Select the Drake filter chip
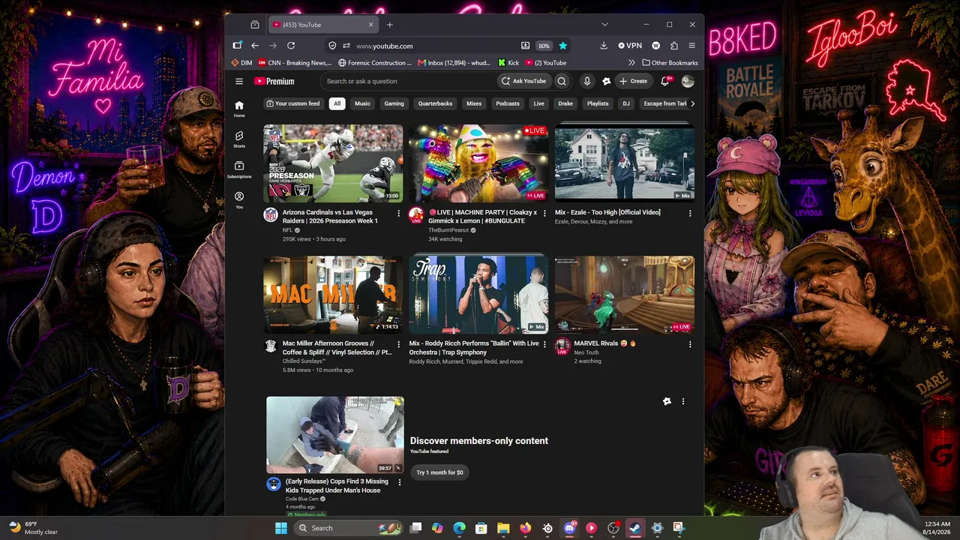 coord(565,103)
